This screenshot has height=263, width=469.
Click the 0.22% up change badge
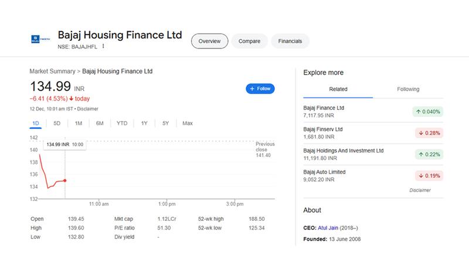coord(429,154)
